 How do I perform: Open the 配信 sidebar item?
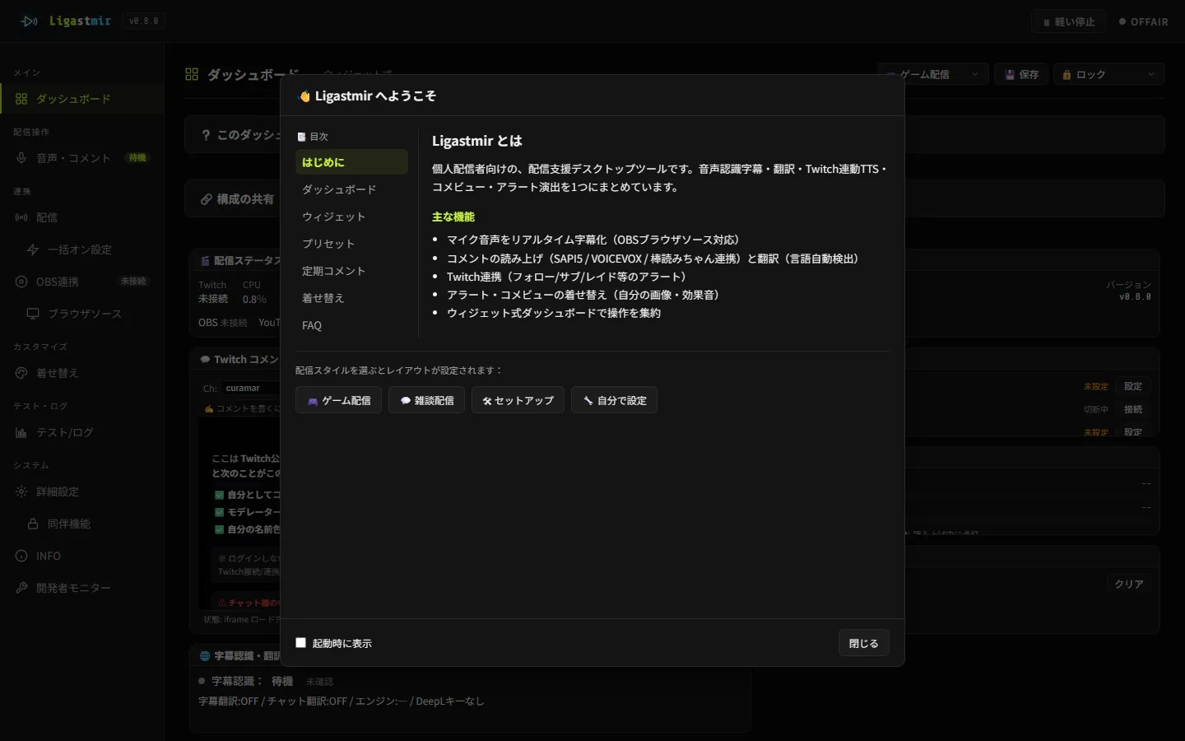[x=82, y=217]
